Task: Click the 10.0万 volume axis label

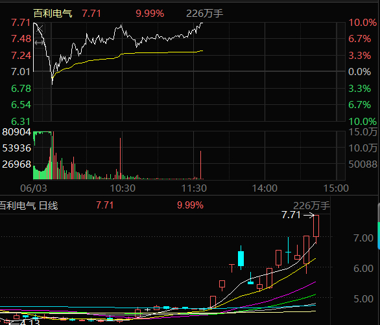Action: point(362,148)
